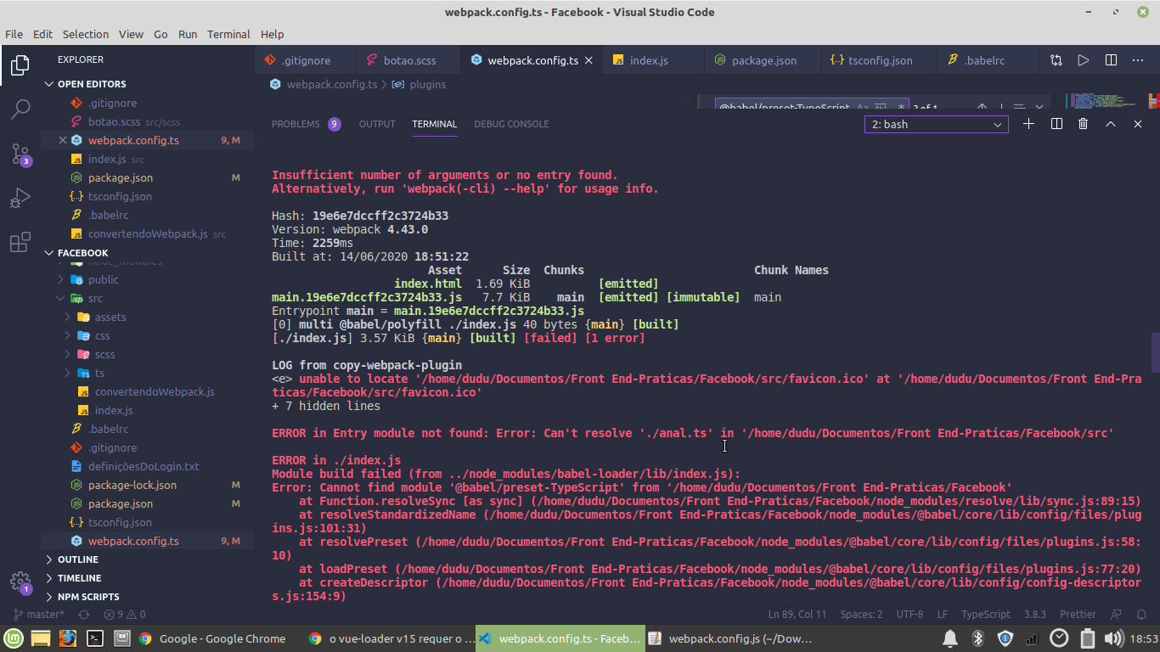This screenshot has height=652, width=1160.
Task: Click the plugins breadcrumb
Action: point(427,84)
